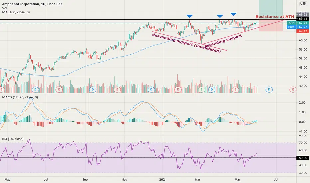Click the gray 69.52 price label

tap(303, 15)
